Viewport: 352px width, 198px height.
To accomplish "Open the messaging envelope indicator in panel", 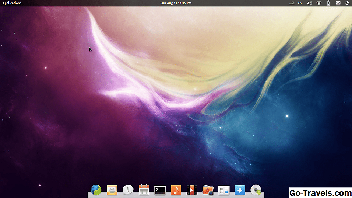I will [x=338, y=3].
